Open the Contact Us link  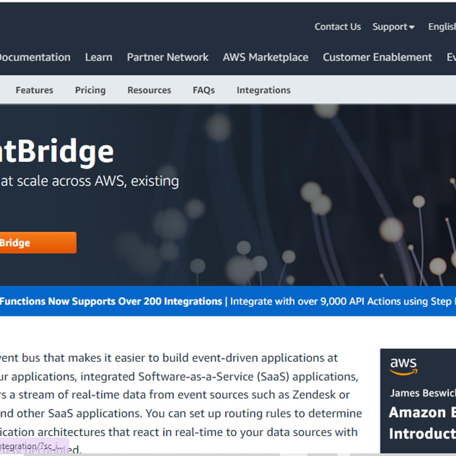(337, 27)
